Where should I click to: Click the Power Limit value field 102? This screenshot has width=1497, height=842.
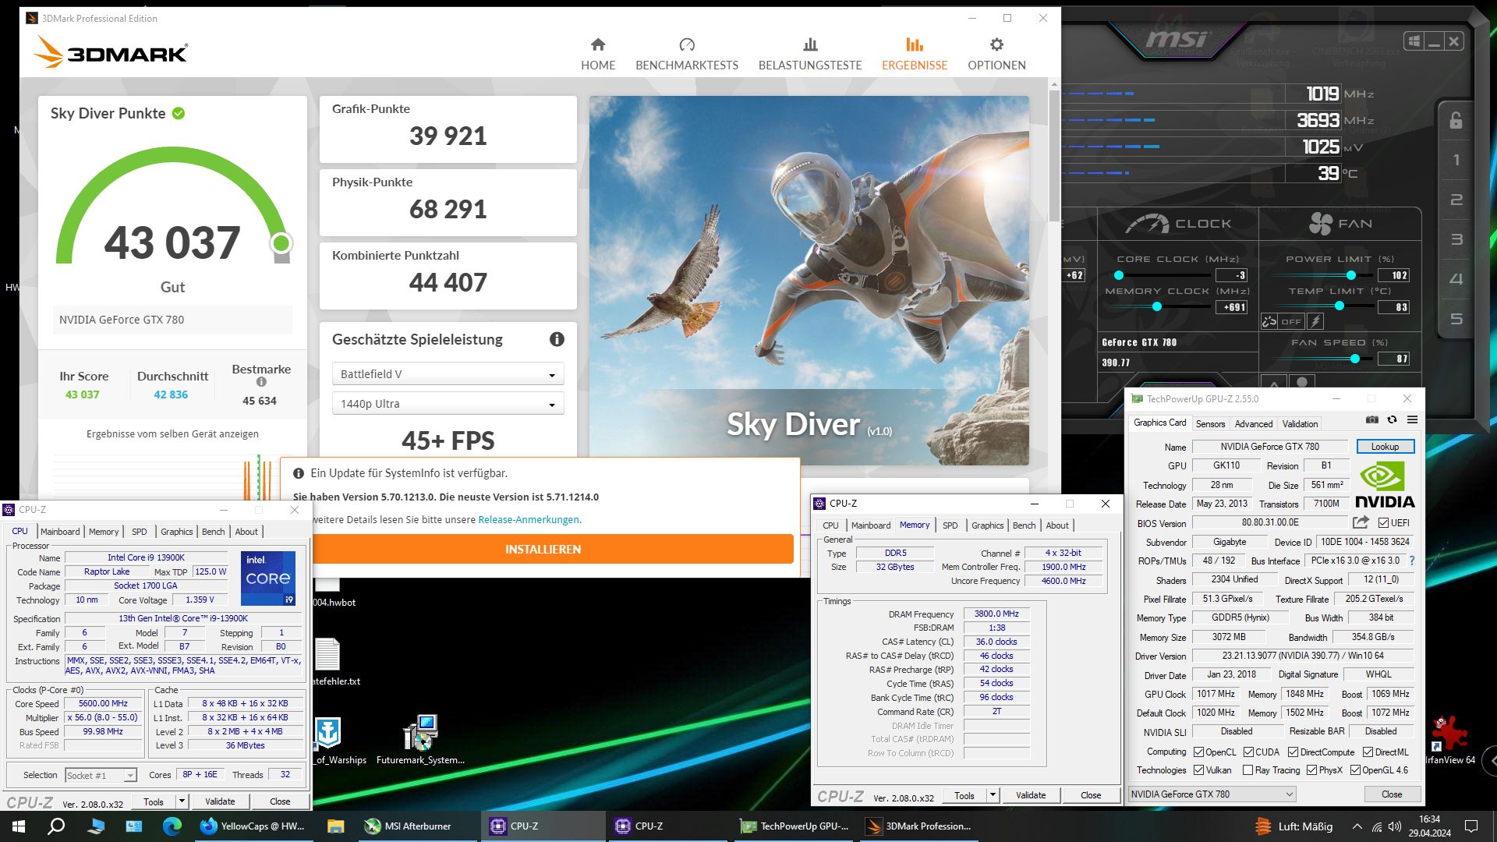point(1393,275)
